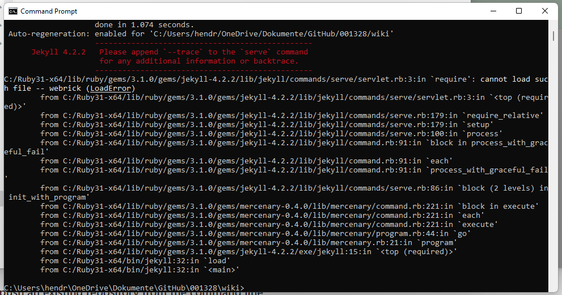This screenshot has height=295, width=562.
Task: Click the 'program.rb:44:in `go'' line
Action: pyautogui.click(x=255, y=234)
